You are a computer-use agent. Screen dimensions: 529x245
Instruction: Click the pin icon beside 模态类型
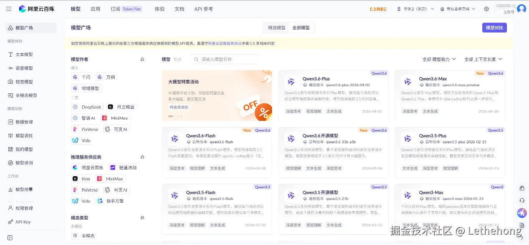[142, 217]
